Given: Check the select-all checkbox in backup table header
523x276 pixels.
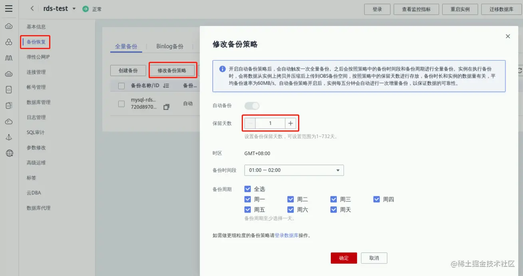Looking at the screenshot, I should point(121,86).
